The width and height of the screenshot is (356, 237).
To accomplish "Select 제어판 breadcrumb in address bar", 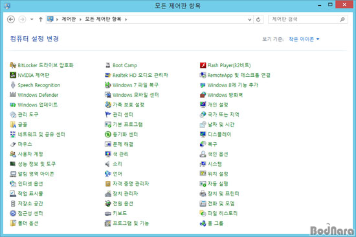I will (x=69, y=19).
